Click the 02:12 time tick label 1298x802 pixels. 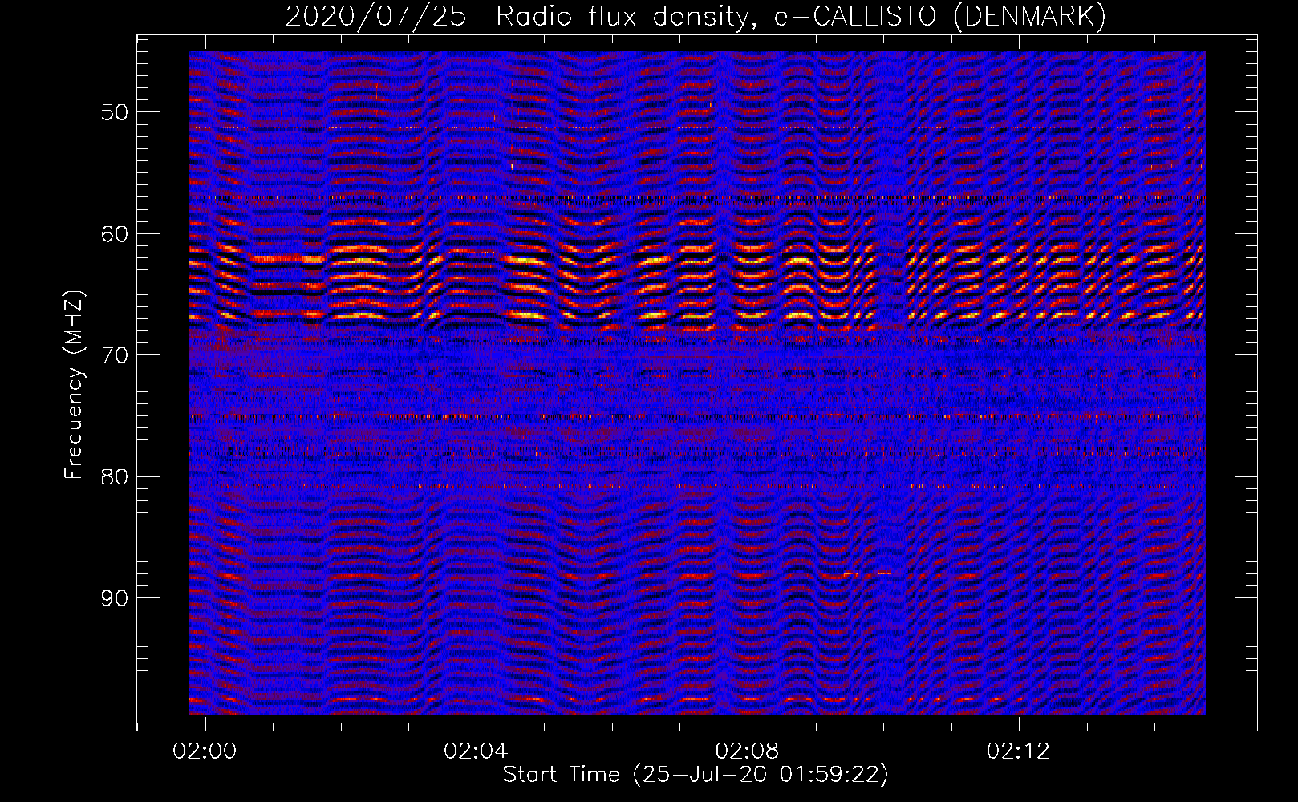pyautogui.click(x=1019, y=751)
